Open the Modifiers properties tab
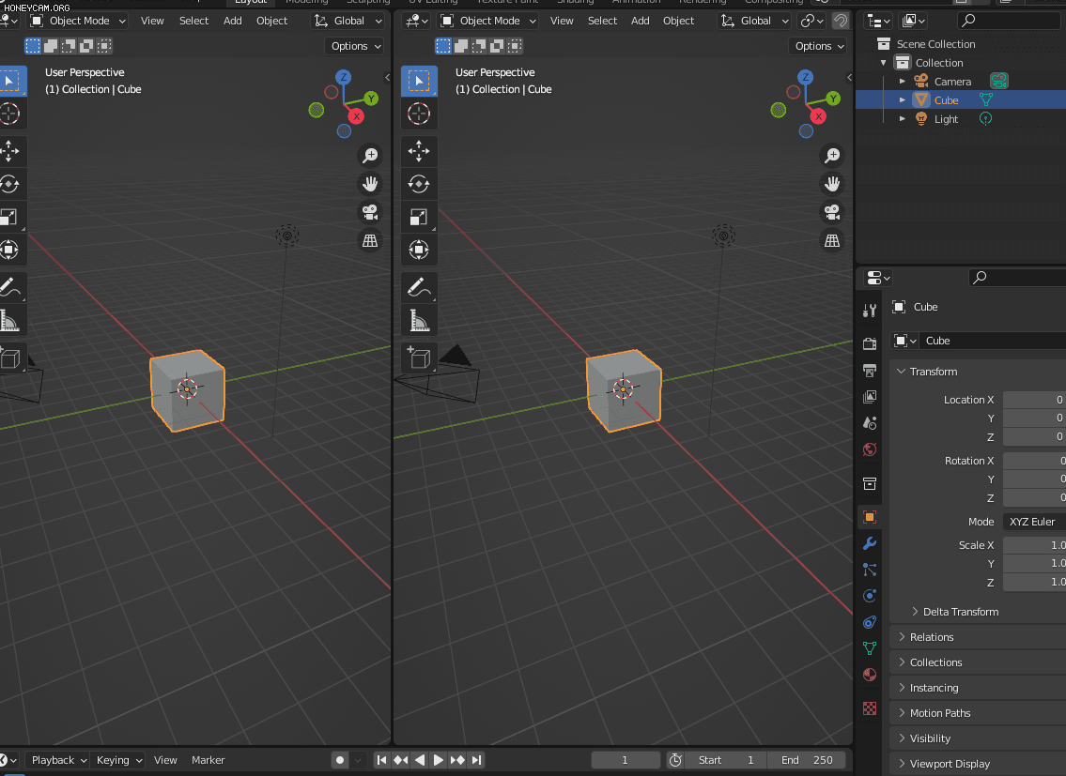 (870, 543)
